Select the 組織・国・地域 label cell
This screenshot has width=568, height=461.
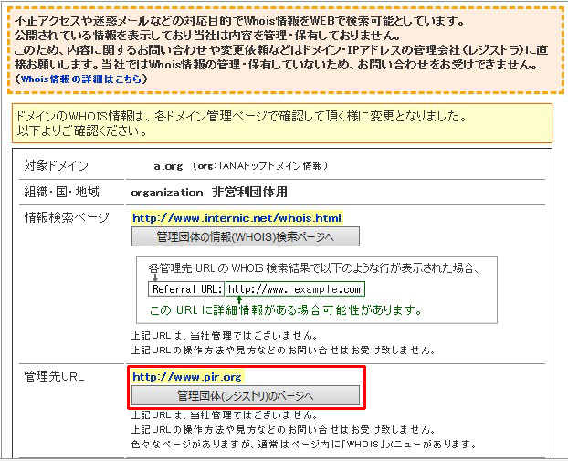pos(61,193)
